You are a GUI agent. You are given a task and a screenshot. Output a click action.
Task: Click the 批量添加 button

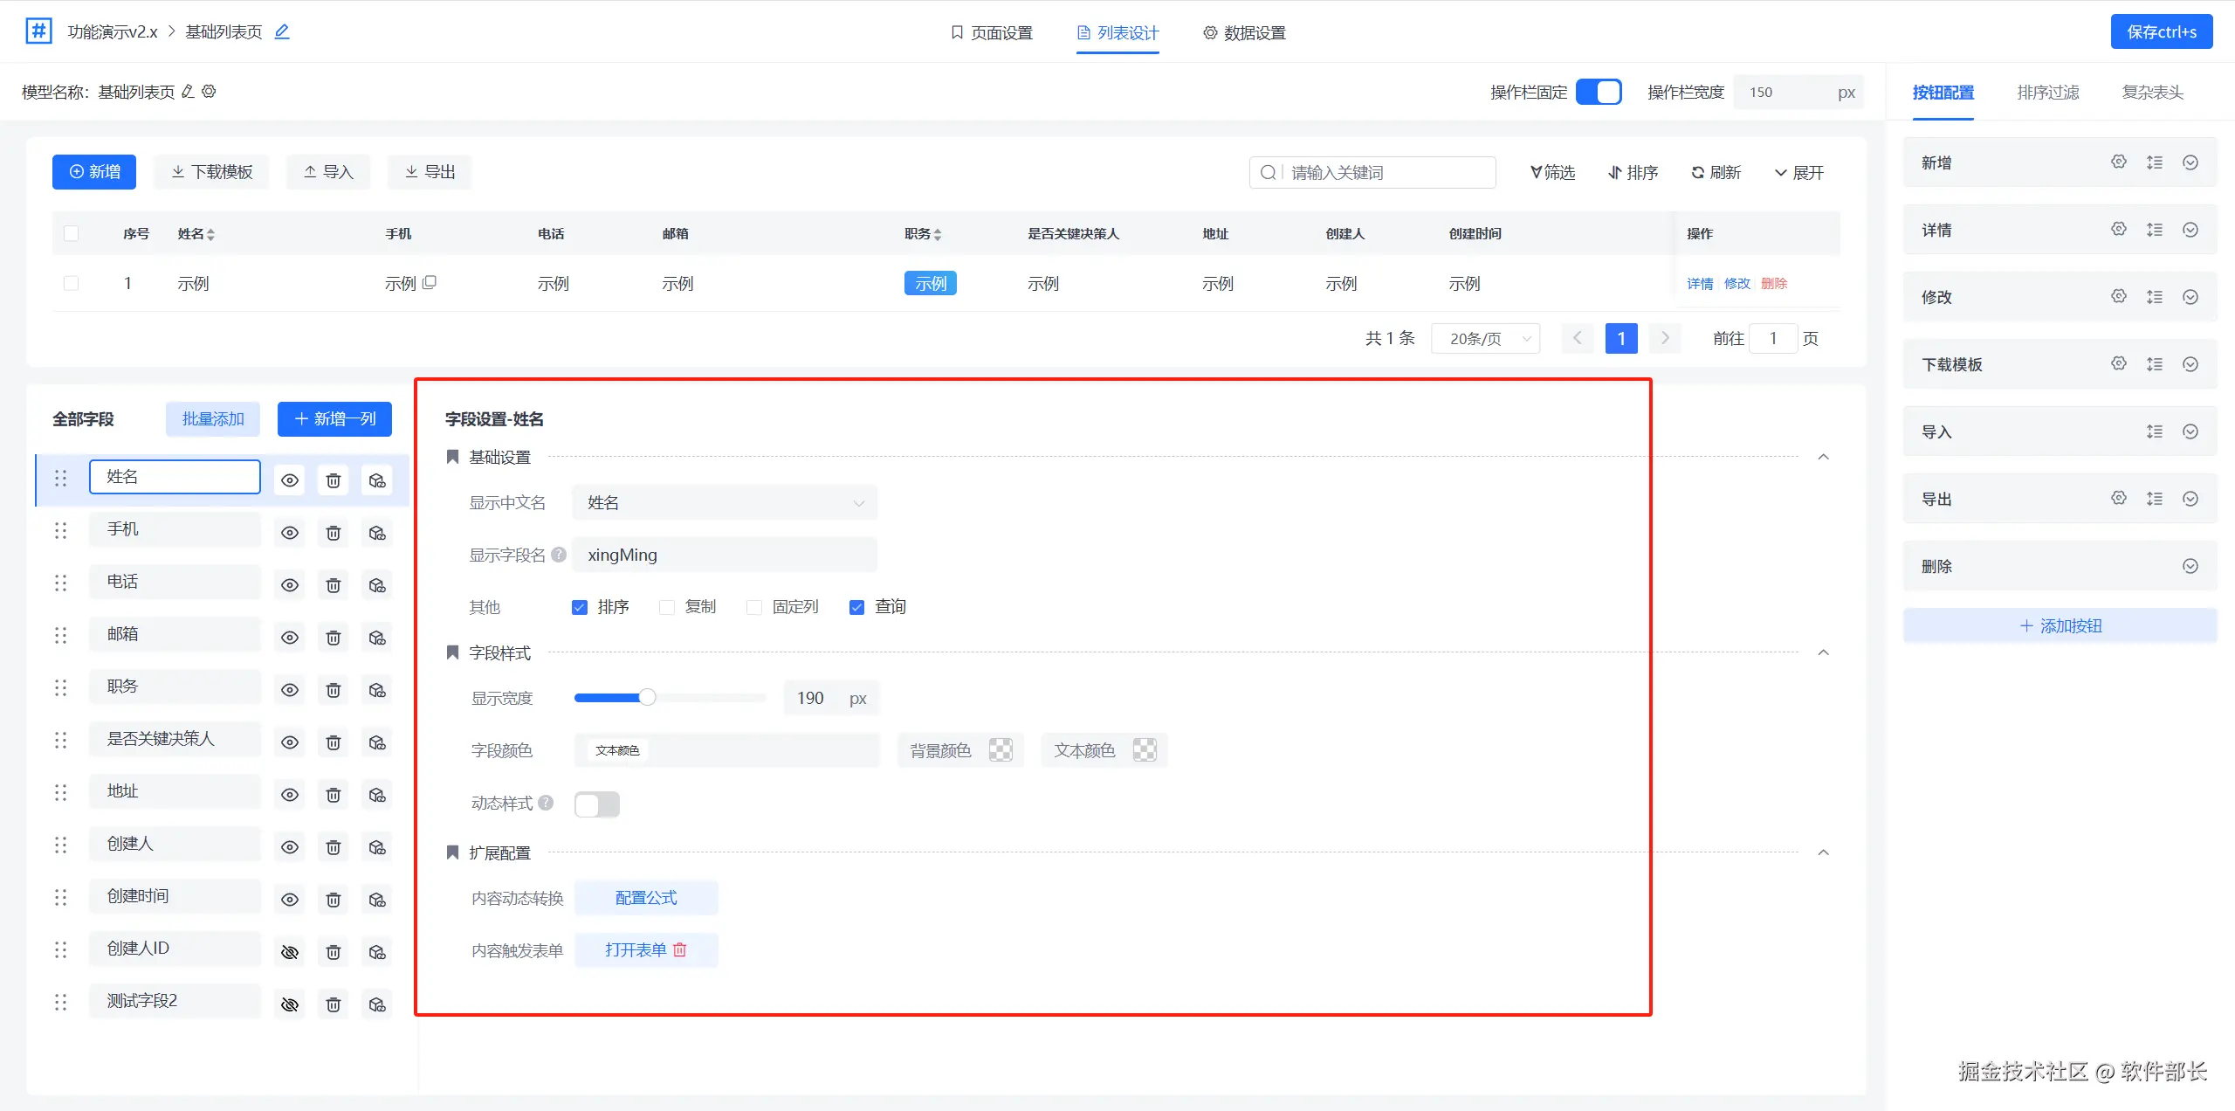click(x=213, y=419)
